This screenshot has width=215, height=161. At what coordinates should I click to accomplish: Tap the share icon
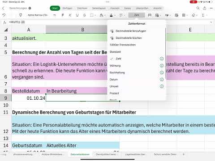(x=205, y=8)
